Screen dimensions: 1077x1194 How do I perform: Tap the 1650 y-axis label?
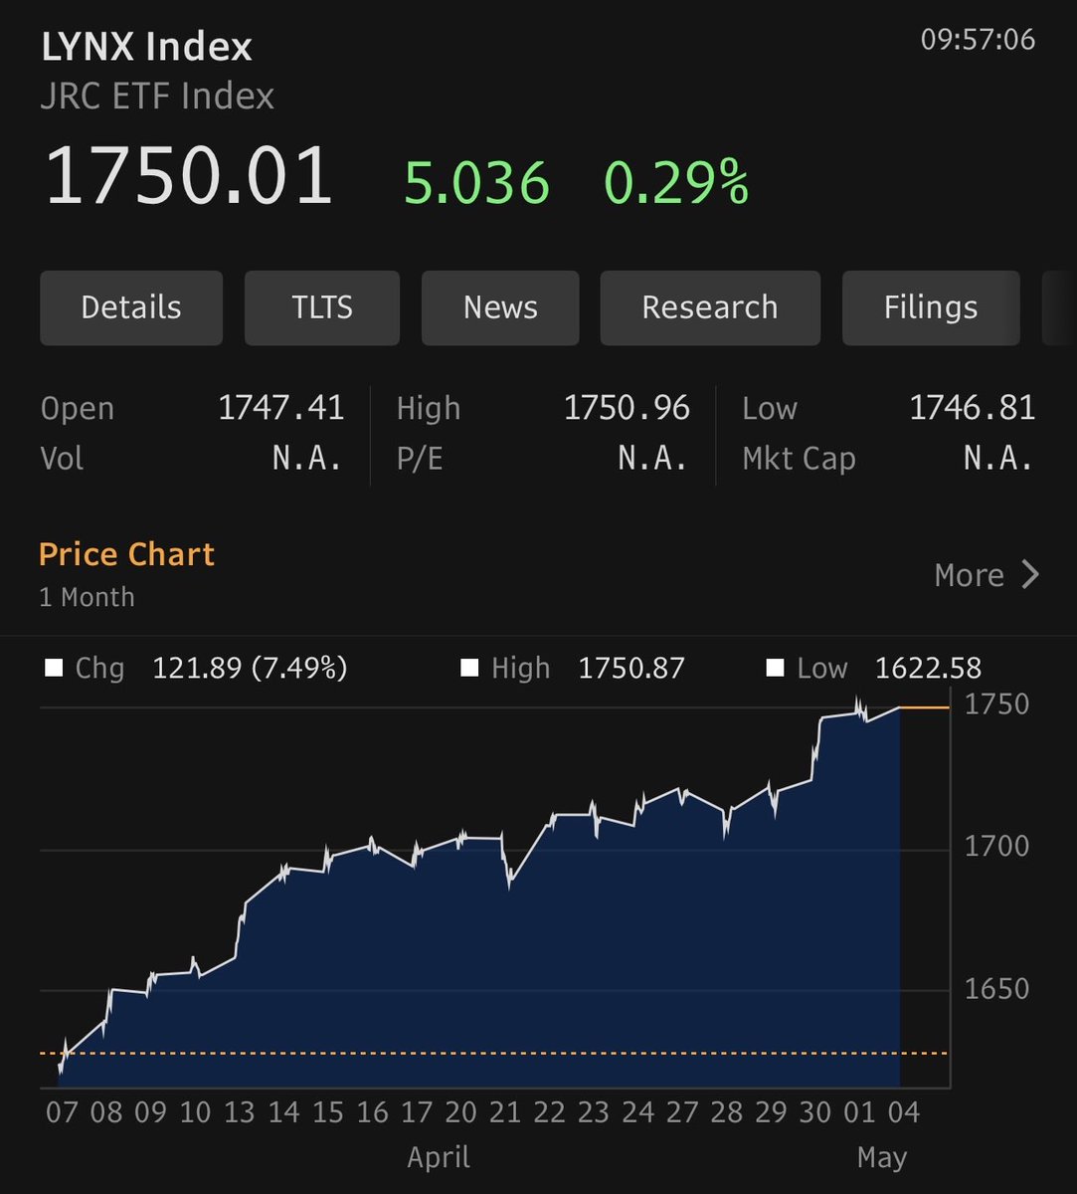[997, 989]
